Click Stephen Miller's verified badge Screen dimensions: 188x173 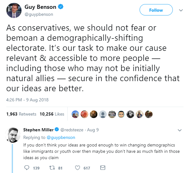(57, 129)
